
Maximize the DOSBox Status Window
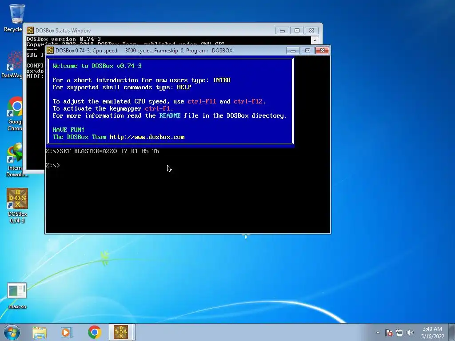click(297, 31)
